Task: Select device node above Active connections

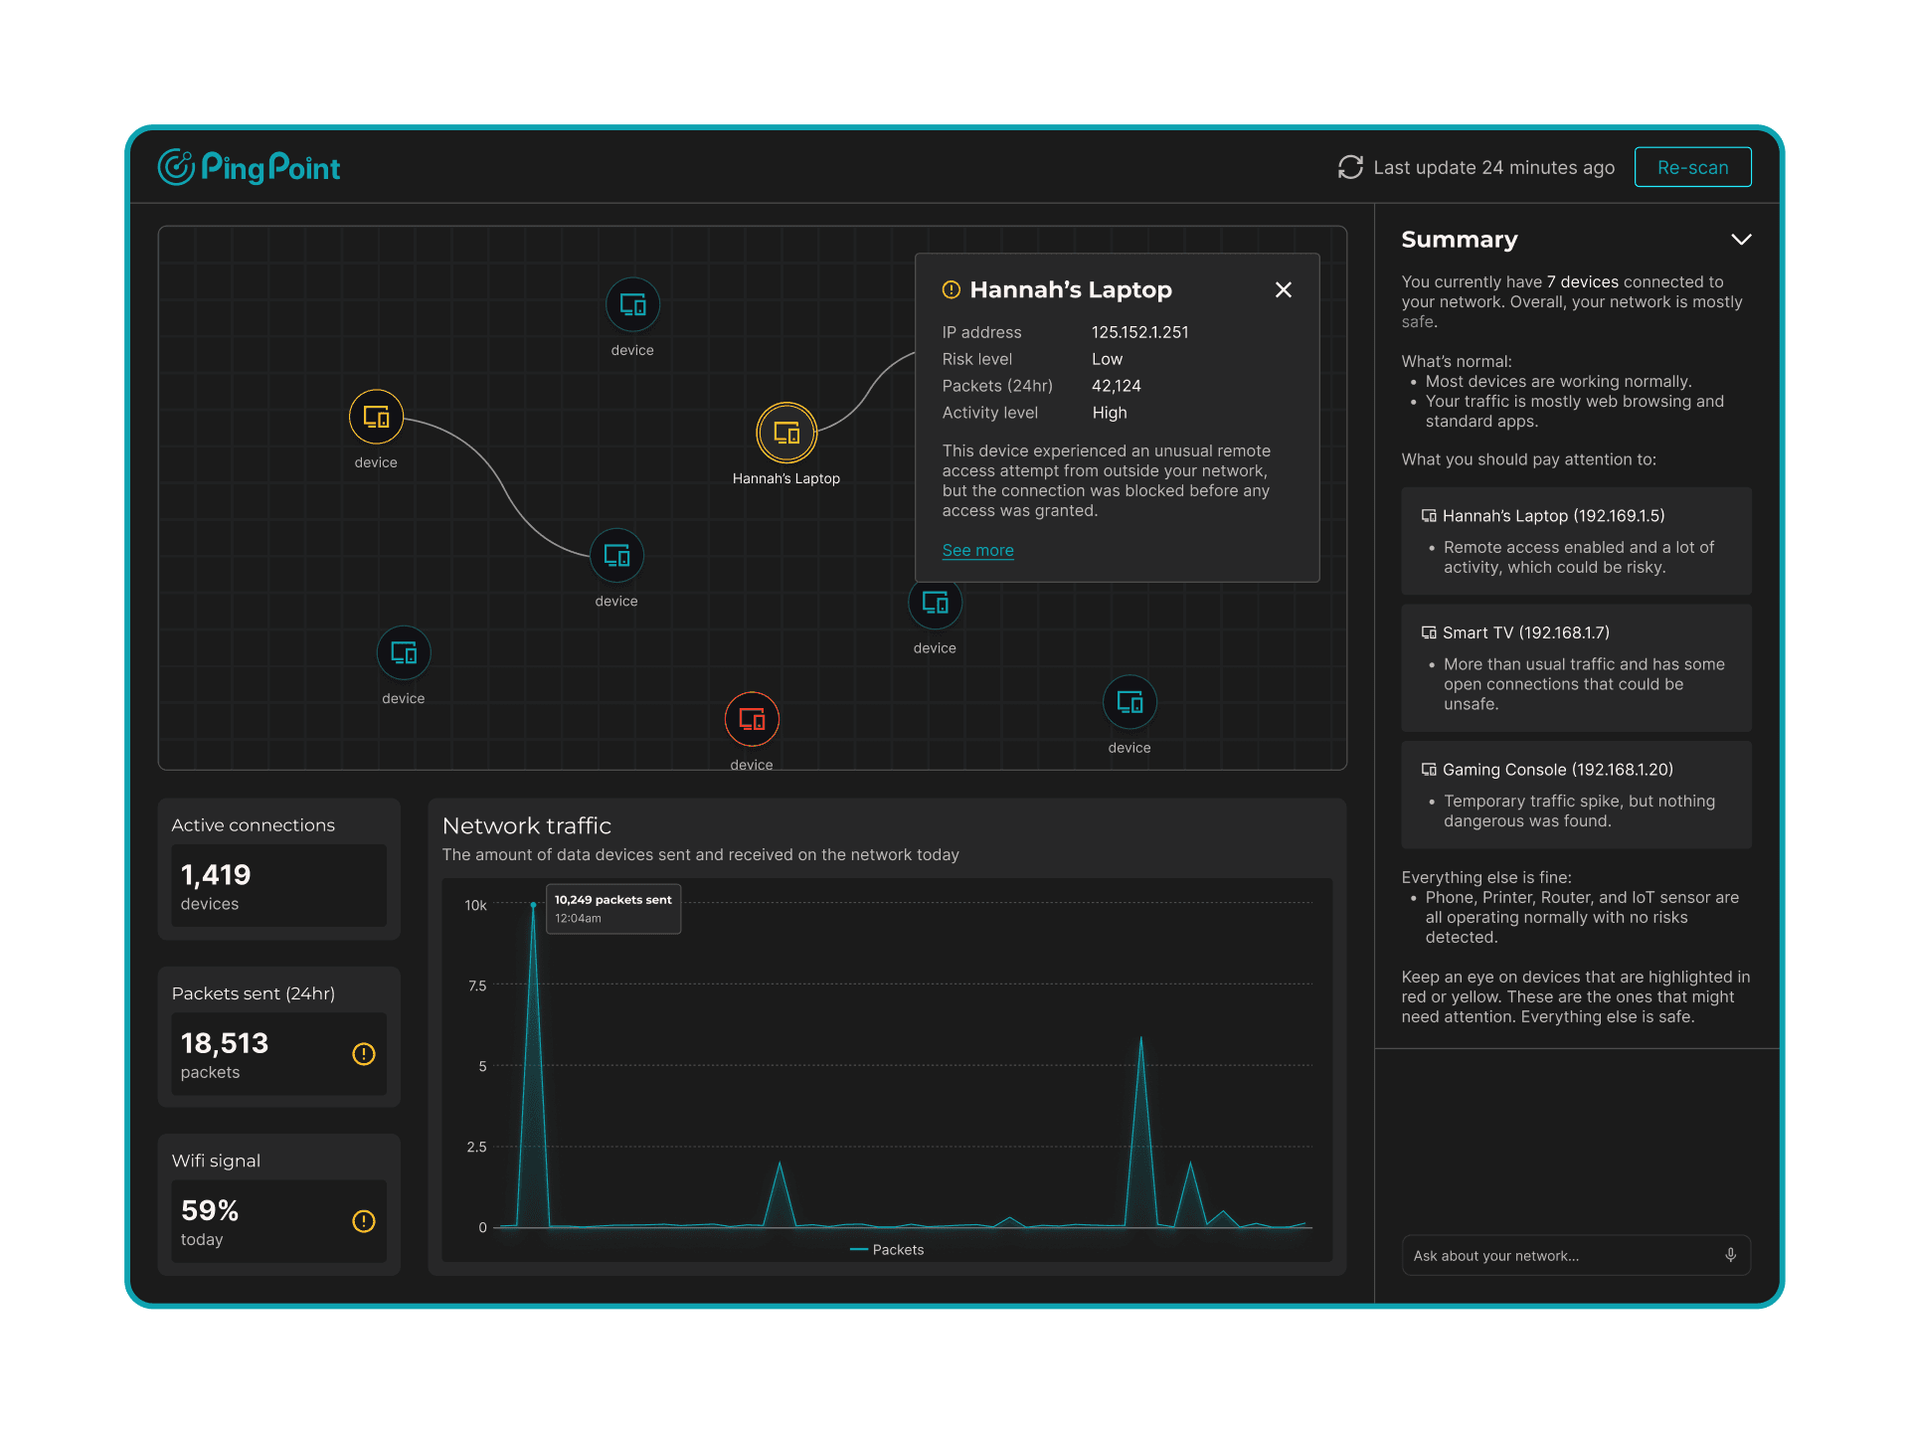Action: tap(404, 652)
